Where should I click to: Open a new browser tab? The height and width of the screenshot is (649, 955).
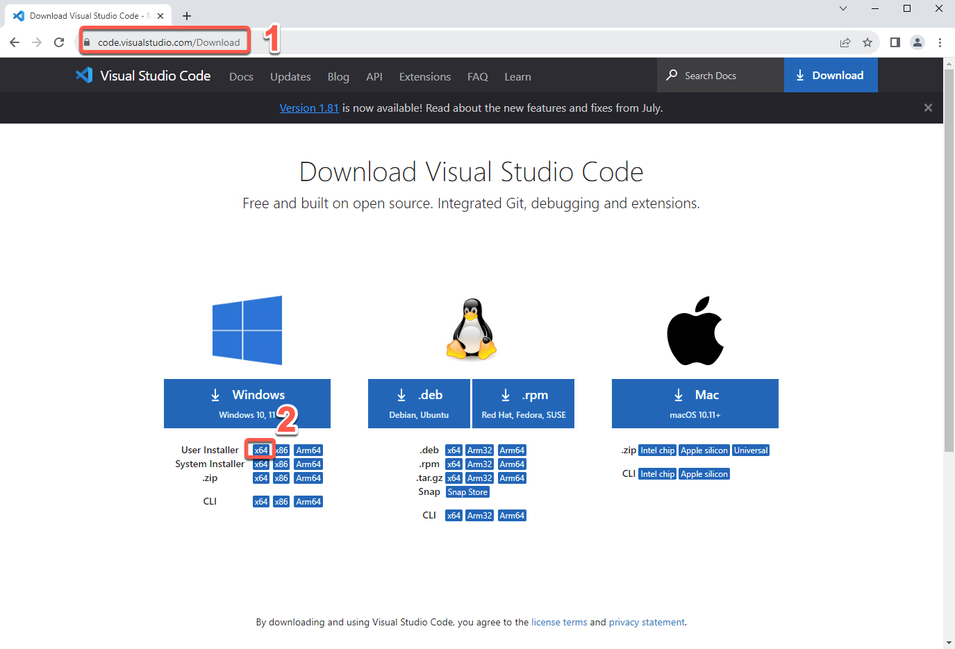pos(187,16)
